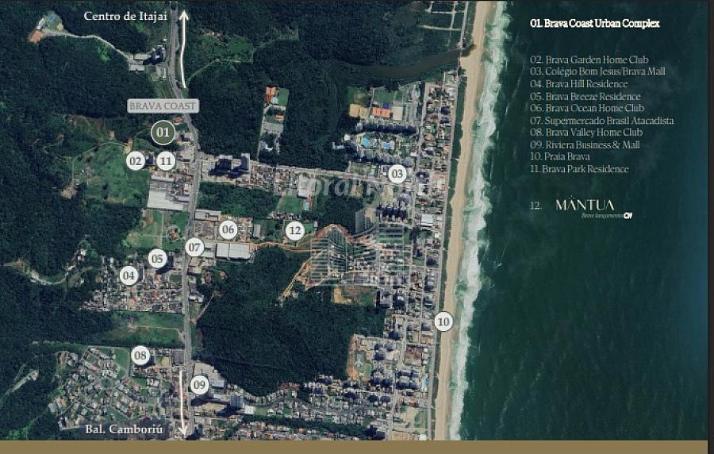Select the round map marker numbered 08
The height and width of the screenshot is (454, 714).
point(140,355)
